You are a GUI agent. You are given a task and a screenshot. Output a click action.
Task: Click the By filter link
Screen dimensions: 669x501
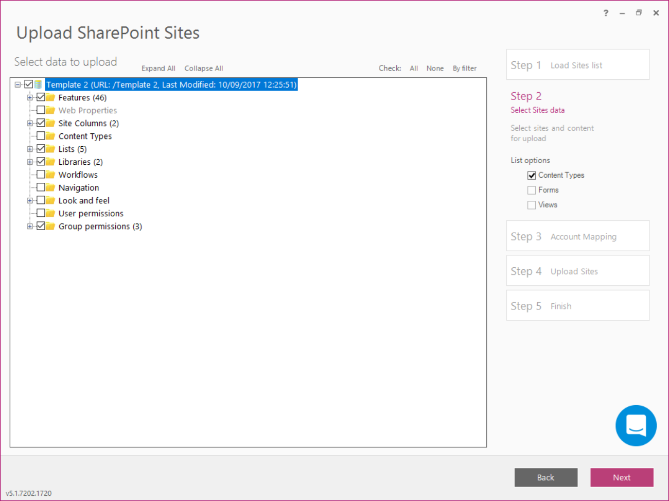click(465, 68)
